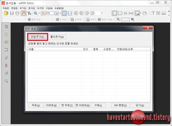This screenshot has width=172, height=126.
Task: Switch to continuous page layout
Action: pos(126,13)
